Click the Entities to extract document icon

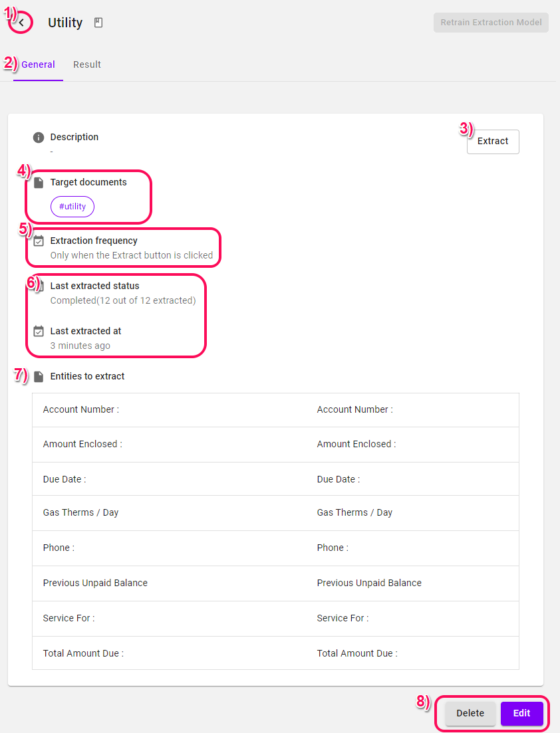tap(39, 376)
